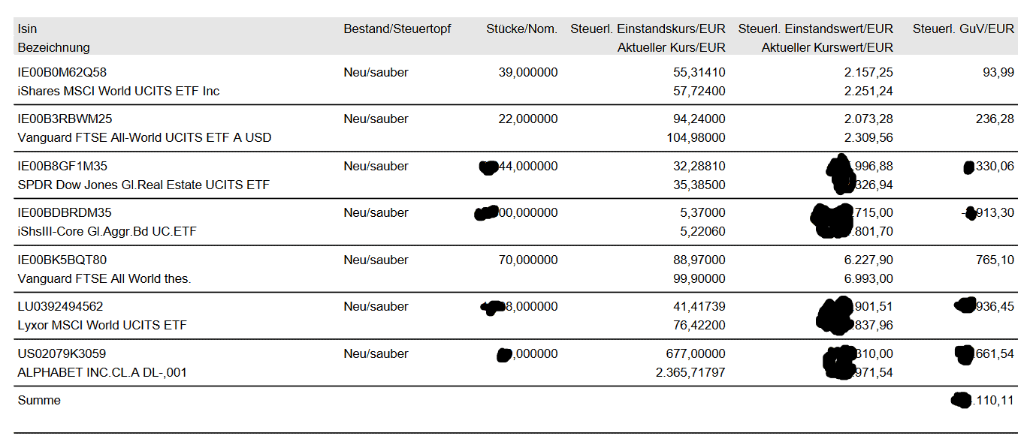
Task: Select the 6.993,00 current value
Action: pyautogui.click(x=869, y=278)
